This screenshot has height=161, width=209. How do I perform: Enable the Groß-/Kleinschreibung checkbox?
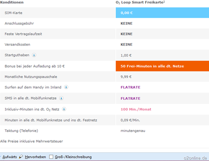pos(51,157)
